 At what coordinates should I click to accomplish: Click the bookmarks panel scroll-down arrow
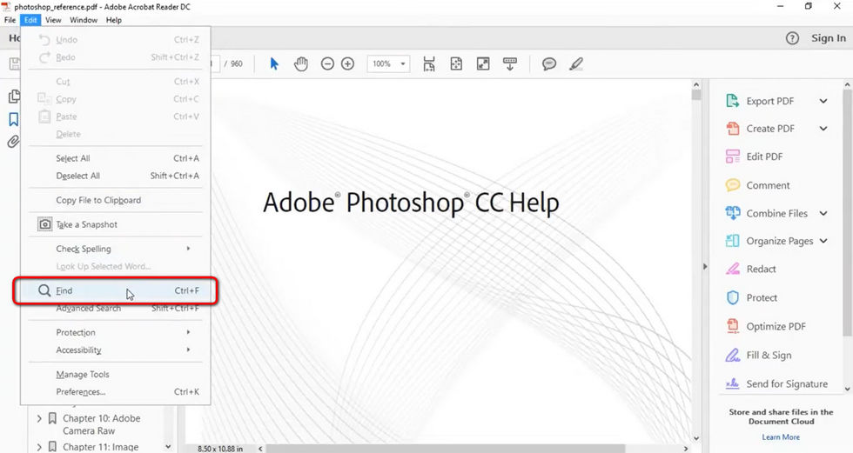tap(168, 447)
